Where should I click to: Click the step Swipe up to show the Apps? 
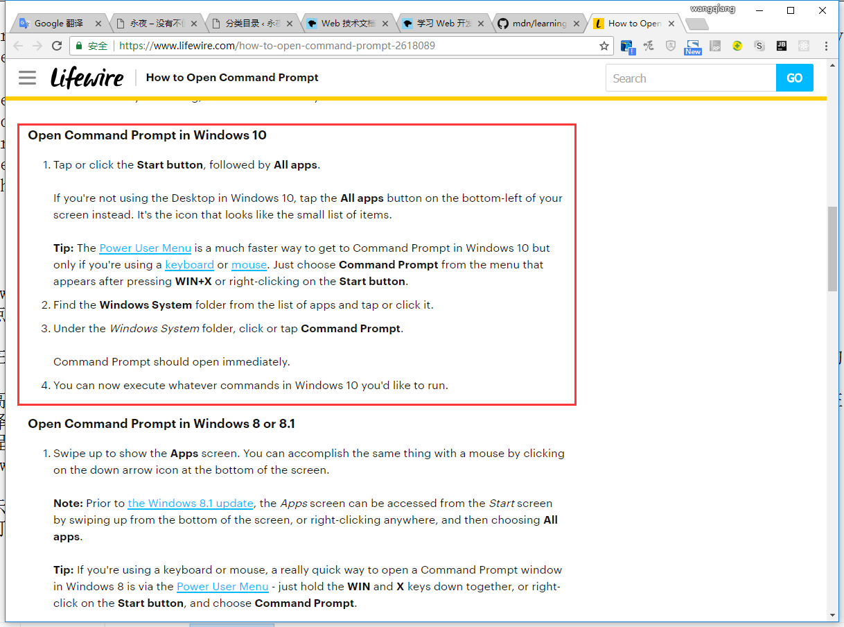pyautogui.click(x=309, y=462)
